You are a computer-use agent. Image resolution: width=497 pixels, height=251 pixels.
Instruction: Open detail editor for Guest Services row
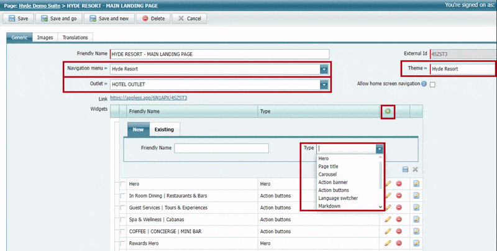(416, 208)
